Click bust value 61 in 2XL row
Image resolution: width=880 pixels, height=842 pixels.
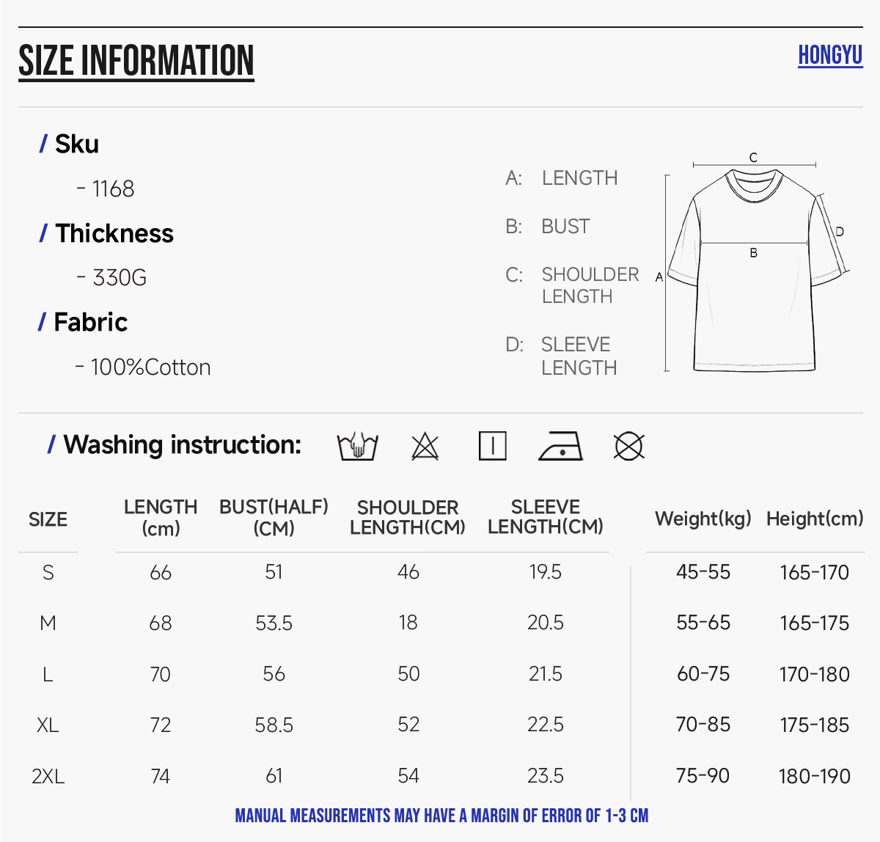[274, 776]
